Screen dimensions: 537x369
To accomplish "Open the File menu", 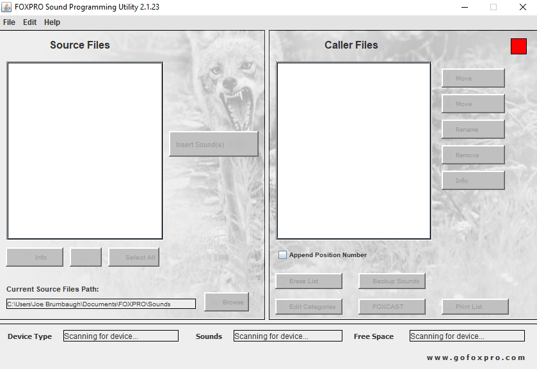I will point(9,22).
